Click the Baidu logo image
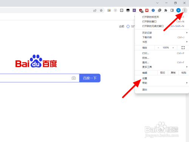The height and width of the screenshot is (142, 189). click(x=36, y=61)
